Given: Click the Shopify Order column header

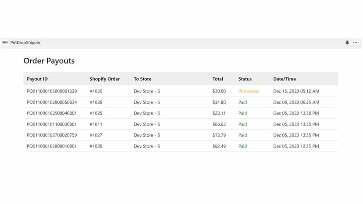Looking at the screenshot, I should (x=105, y=79).
